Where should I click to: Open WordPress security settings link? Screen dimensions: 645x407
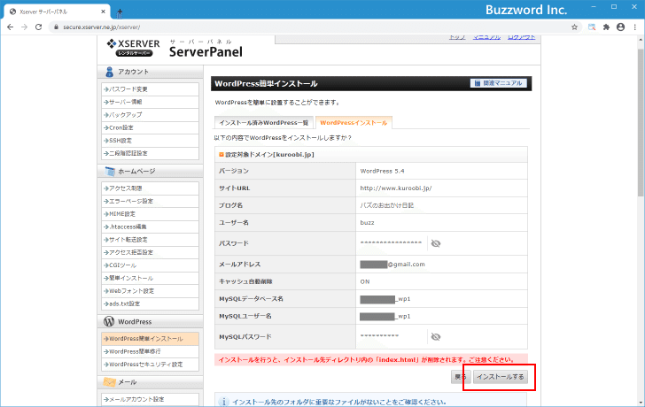tap(150, 365)
